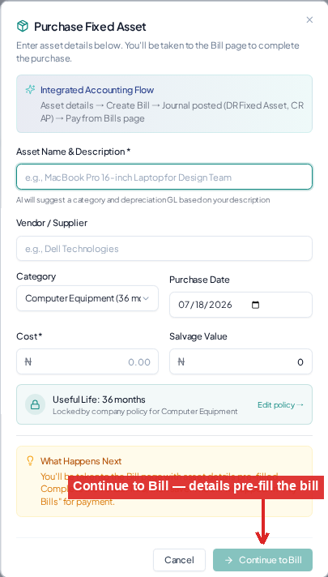Click the Salvage Value input
Image resolution: width=328 pixels, height=577 pixels.
pos(241,361)
